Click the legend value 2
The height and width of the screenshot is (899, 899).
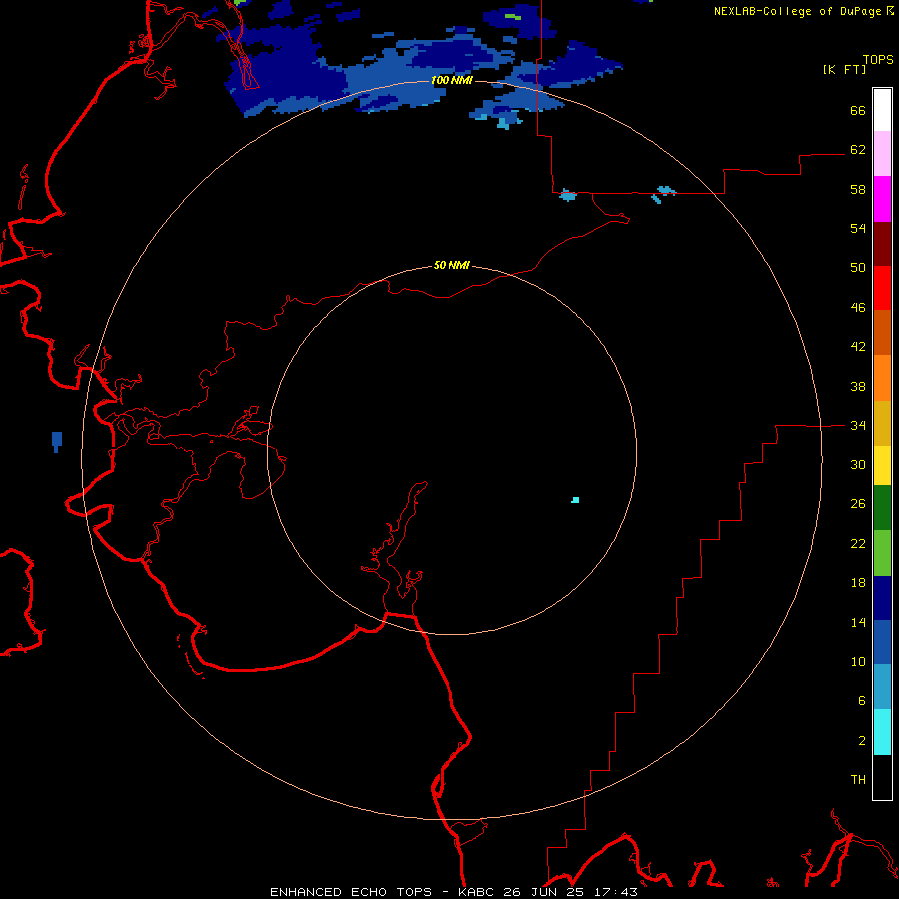[861, 740]
